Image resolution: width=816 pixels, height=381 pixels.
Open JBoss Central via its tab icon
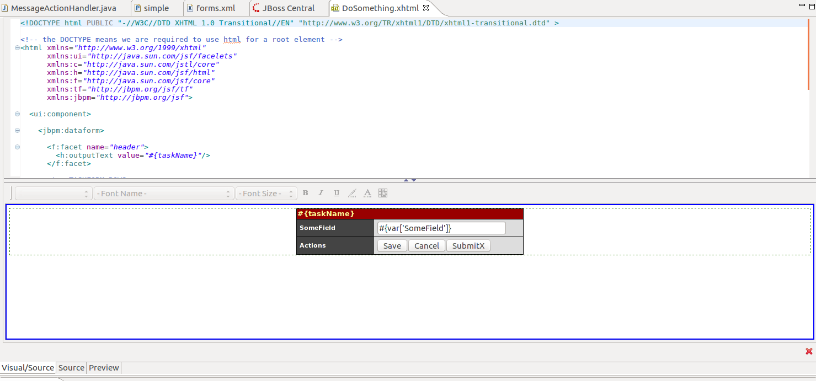[255, 8]
